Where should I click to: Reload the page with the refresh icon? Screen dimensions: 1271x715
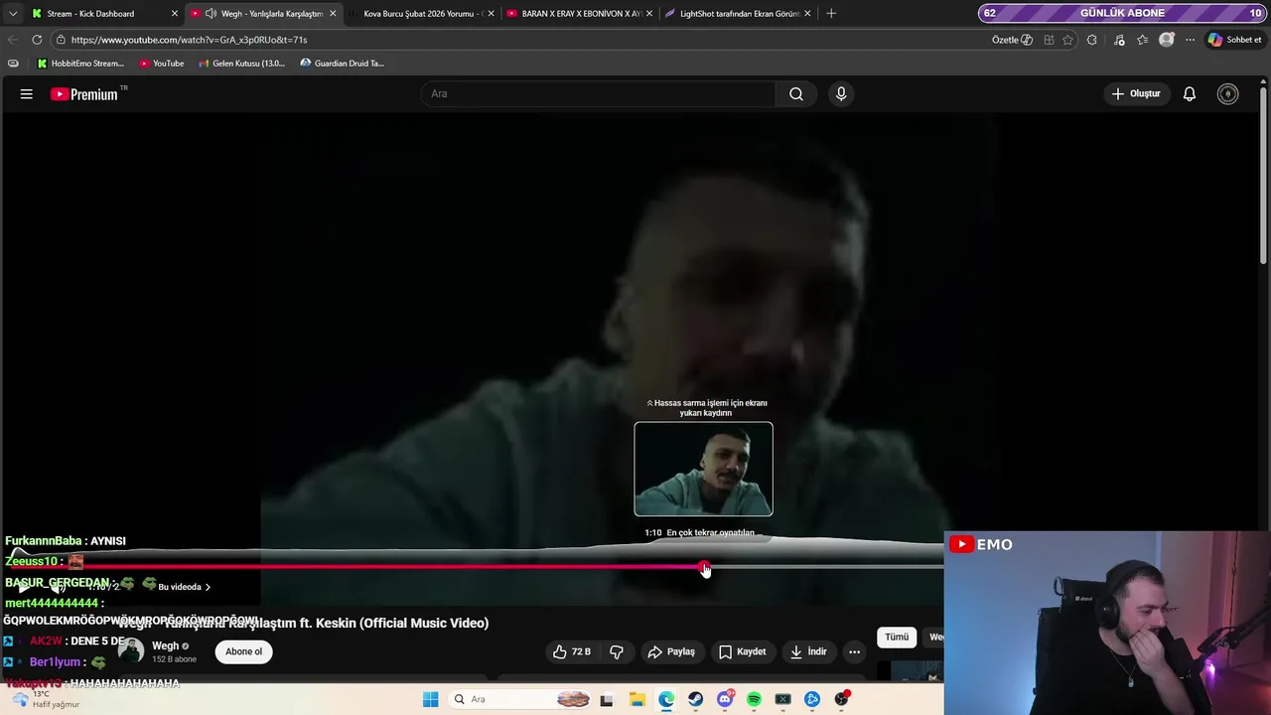pos(37,40)
